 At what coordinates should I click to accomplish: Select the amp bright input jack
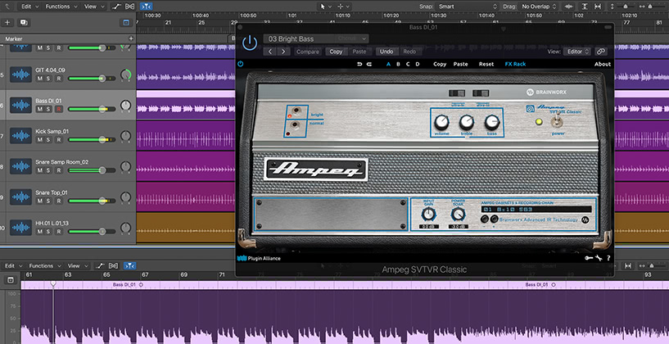point(295,110)
